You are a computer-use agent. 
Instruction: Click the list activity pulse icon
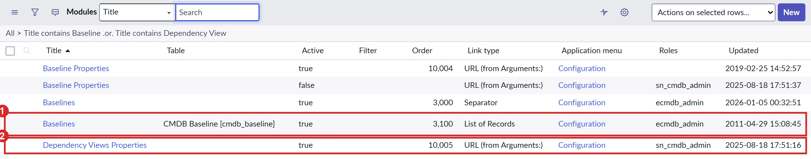coord(604,13)
